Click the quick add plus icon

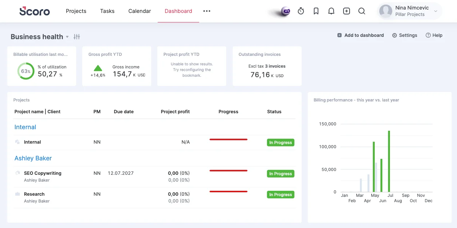[x=347, y=11]
